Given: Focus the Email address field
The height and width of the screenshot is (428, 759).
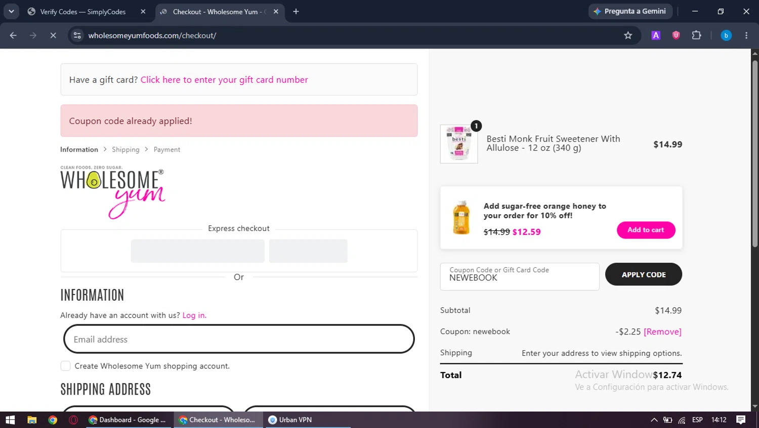Looking at the screenshot, I should [239, 339].
